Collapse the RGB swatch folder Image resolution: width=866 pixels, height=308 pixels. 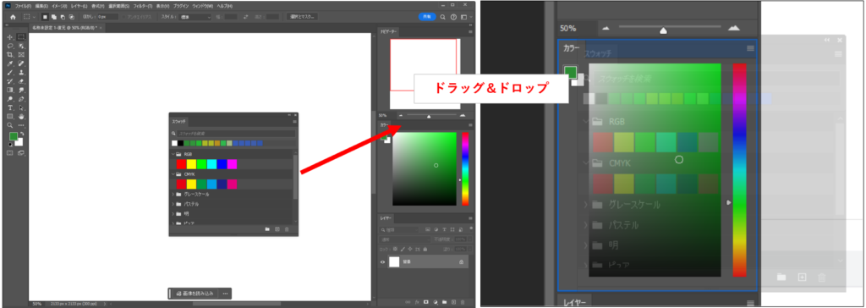pyautogui.click(x=173, y=154)
